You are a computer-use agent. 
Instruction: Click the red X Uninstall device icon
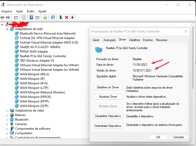pyautogui.click(x=67, y=17)
